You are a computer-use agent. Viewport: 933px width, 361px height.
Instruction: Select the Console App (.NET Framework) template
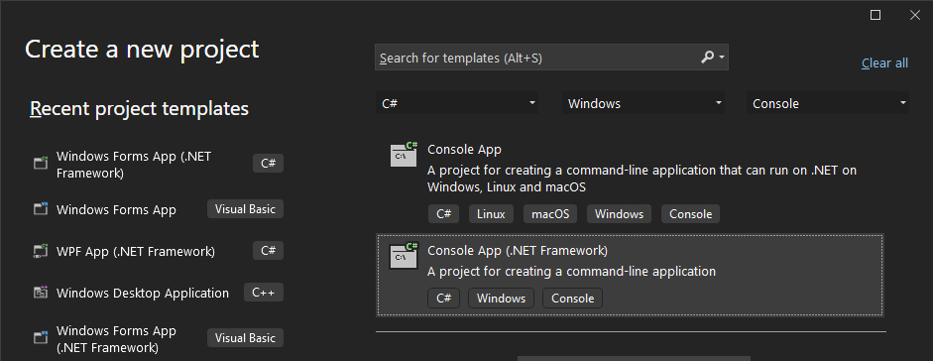(631, 275)
